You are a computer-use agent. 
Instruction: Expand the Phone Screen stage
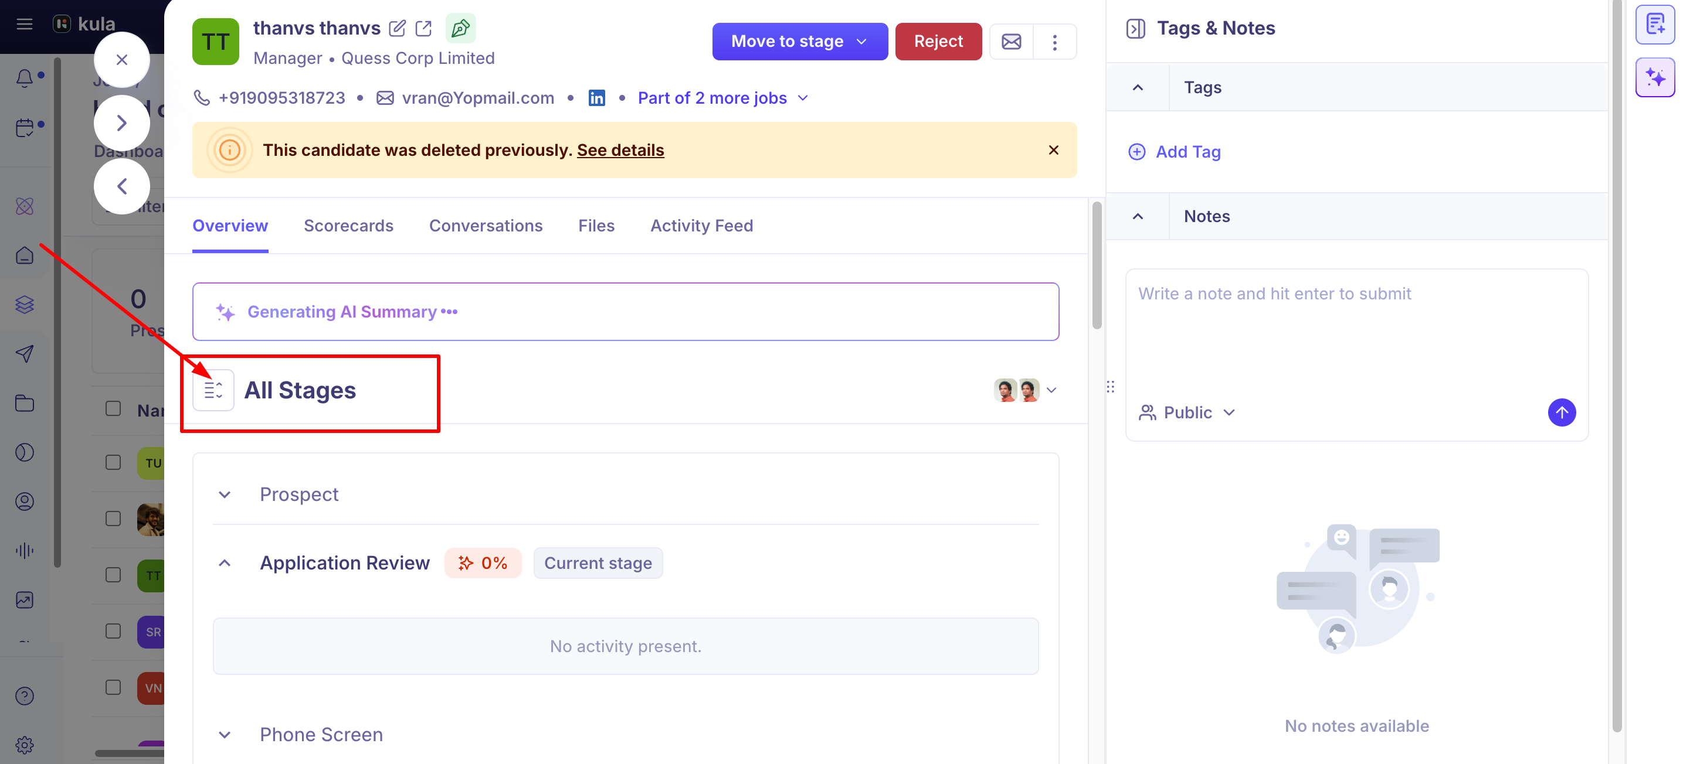click(x=225, y=735)
